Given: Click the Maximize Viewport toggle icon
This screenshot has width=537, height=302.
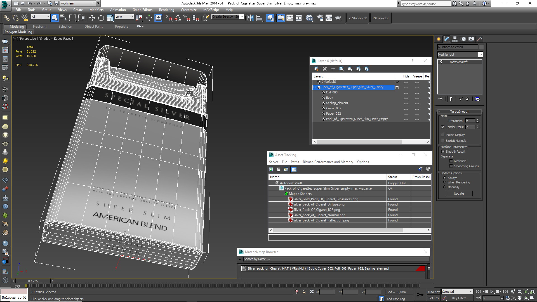Looking at the screenshot, I should coord(532,298).
